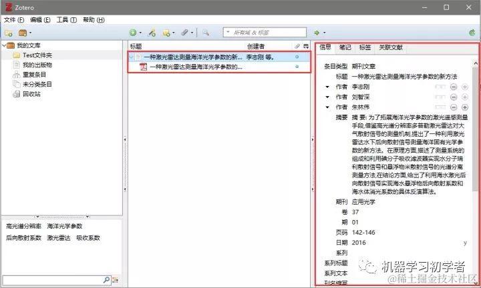
Task: Remove author 刘智深 with minus button
Action: [454, 97]
